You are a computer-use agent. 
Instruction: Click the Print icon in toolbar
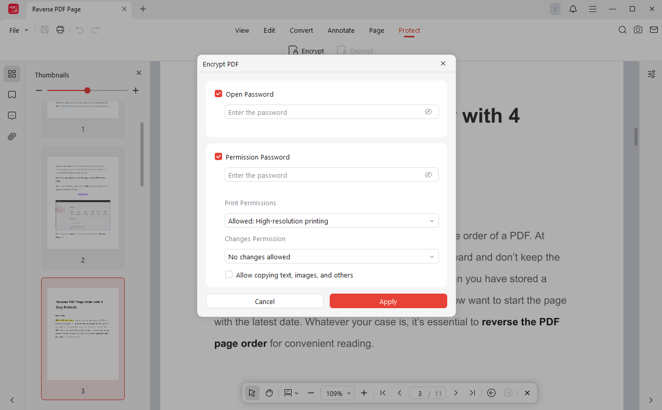point(60,30)
